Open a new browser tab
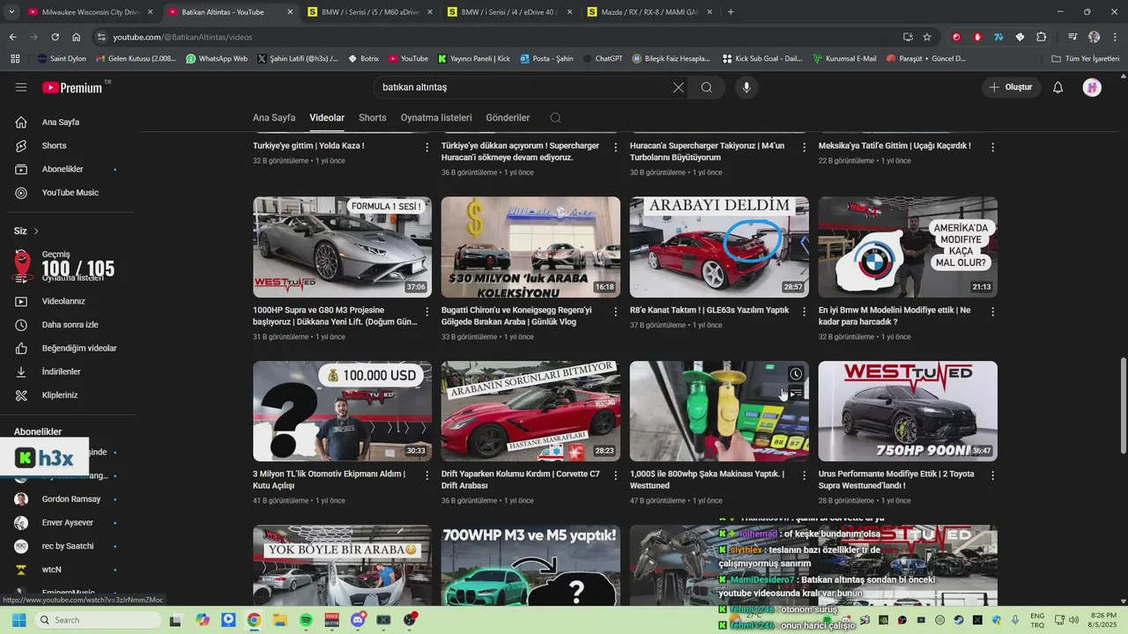This screenshot has height=634, width=1128. coord(731,12)
